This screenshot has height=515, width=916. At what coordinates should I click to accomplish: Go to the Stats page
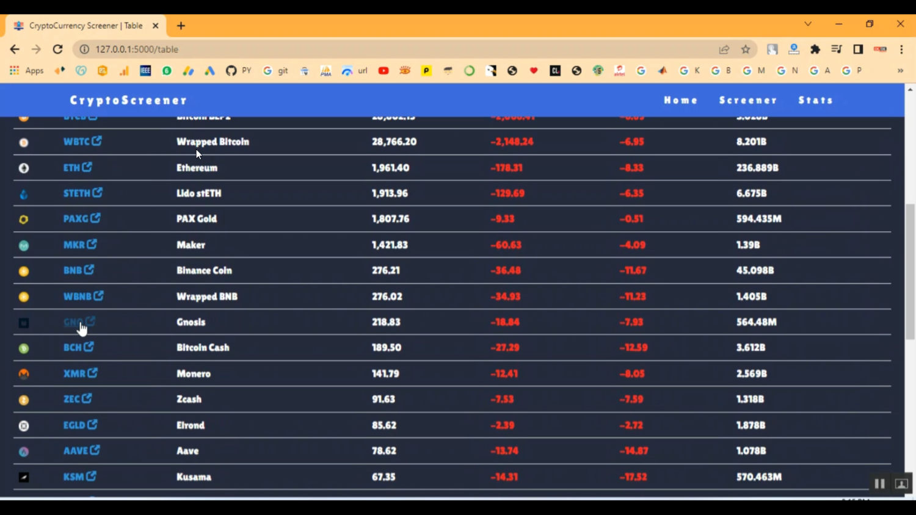[815, 100]
